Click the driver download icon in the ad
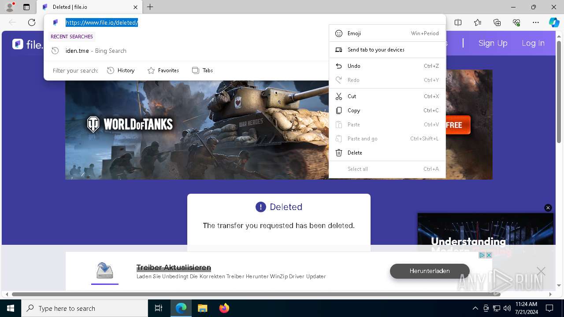 pos(105,271)
